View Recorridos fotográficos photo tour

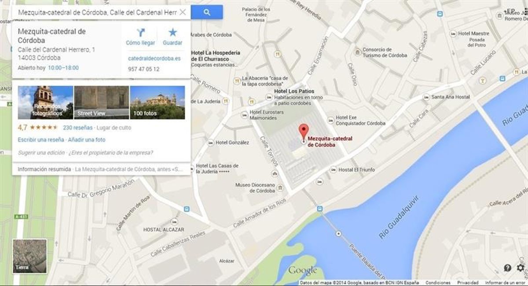45,103
